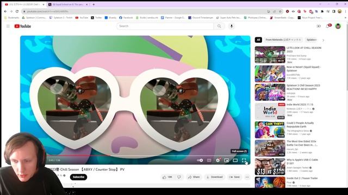Focus the YouTube search field
The width and height of the screenshot is (348, 195).
[165, 26]
